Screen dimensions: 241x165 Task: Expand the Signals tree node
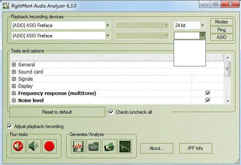point(14,79)
